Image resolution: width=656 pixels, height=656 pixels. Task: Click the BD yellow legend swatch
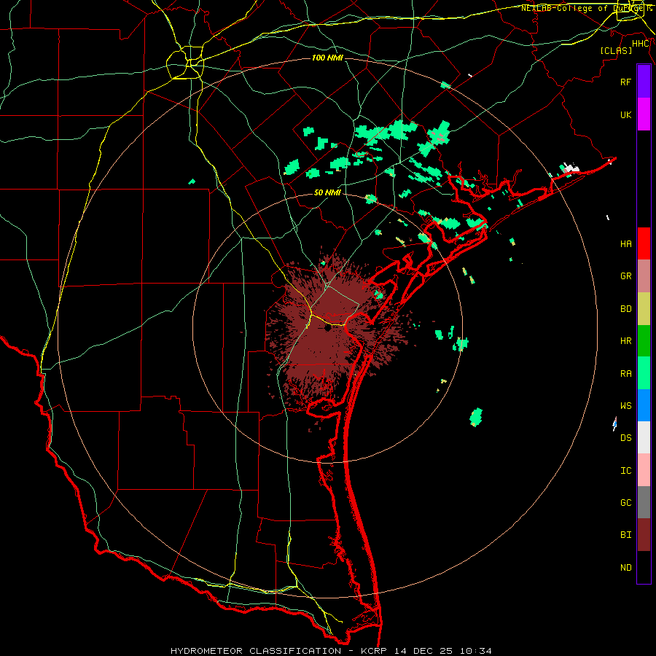pos(644,308)
